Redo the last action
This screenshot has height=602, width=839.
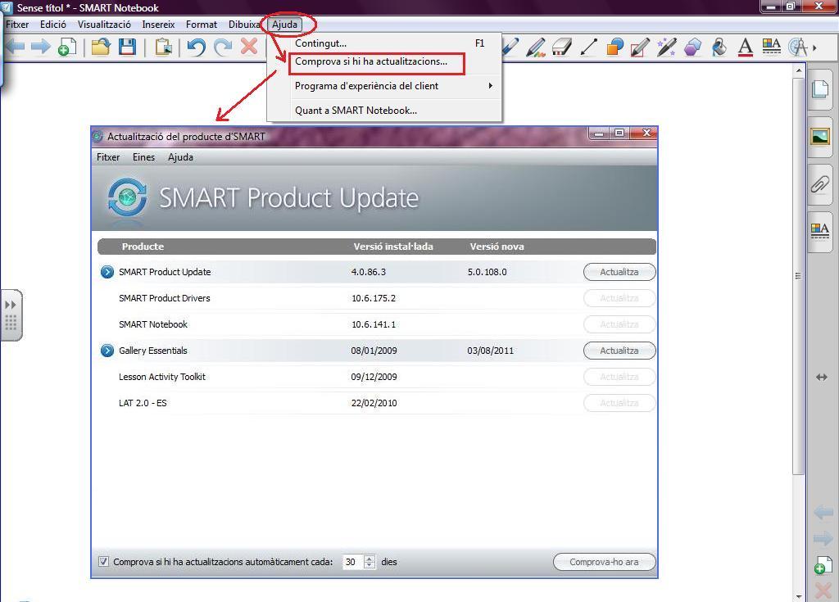tap(223, 47)
